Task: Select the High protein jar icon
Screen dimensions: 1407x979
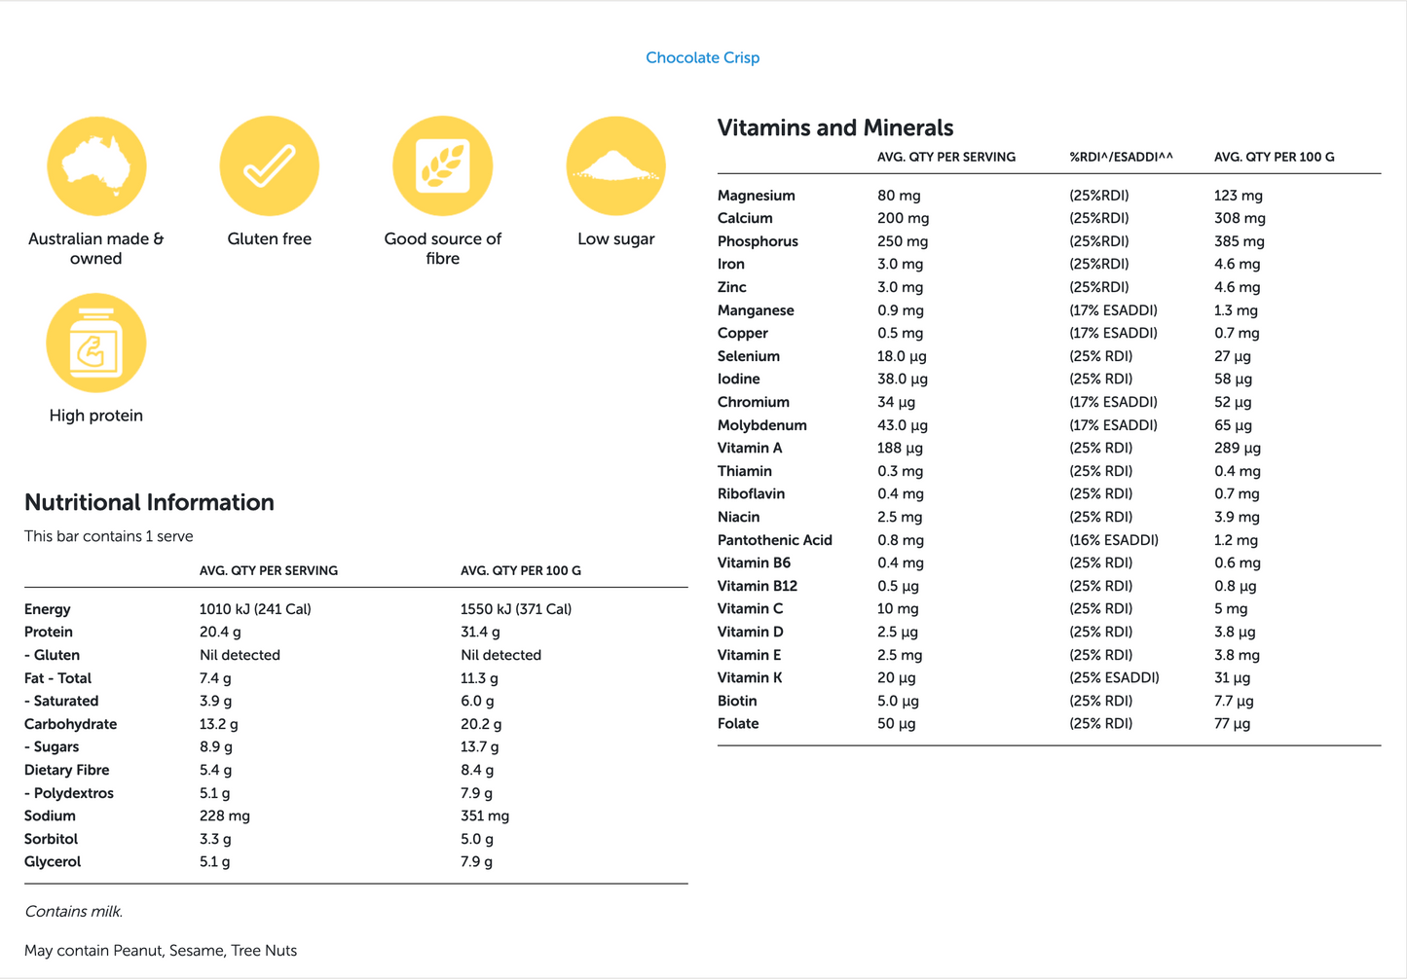Action: click(x=96, y=344)
